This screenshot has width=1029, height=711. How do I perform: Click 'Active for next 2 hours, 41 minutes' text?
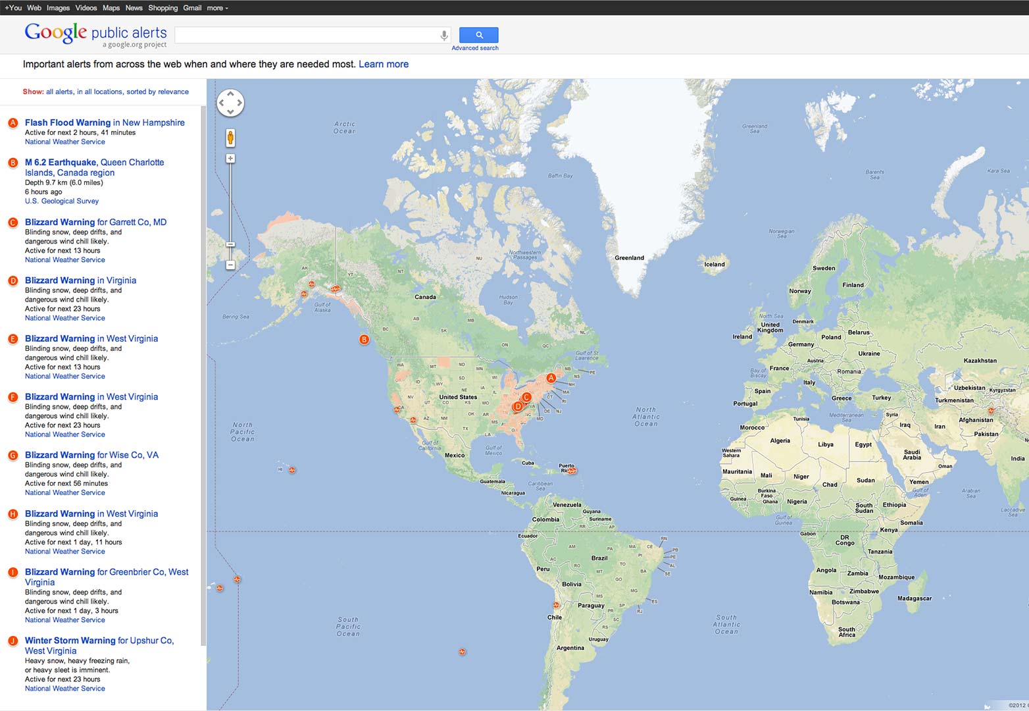80,132
